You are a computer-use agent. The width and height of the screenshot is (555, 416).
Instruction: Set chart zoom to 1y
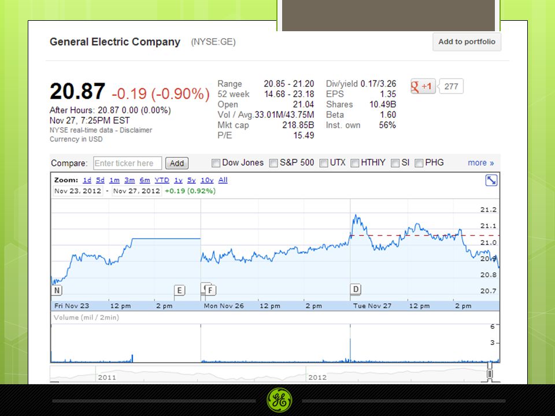pos(178,180)
